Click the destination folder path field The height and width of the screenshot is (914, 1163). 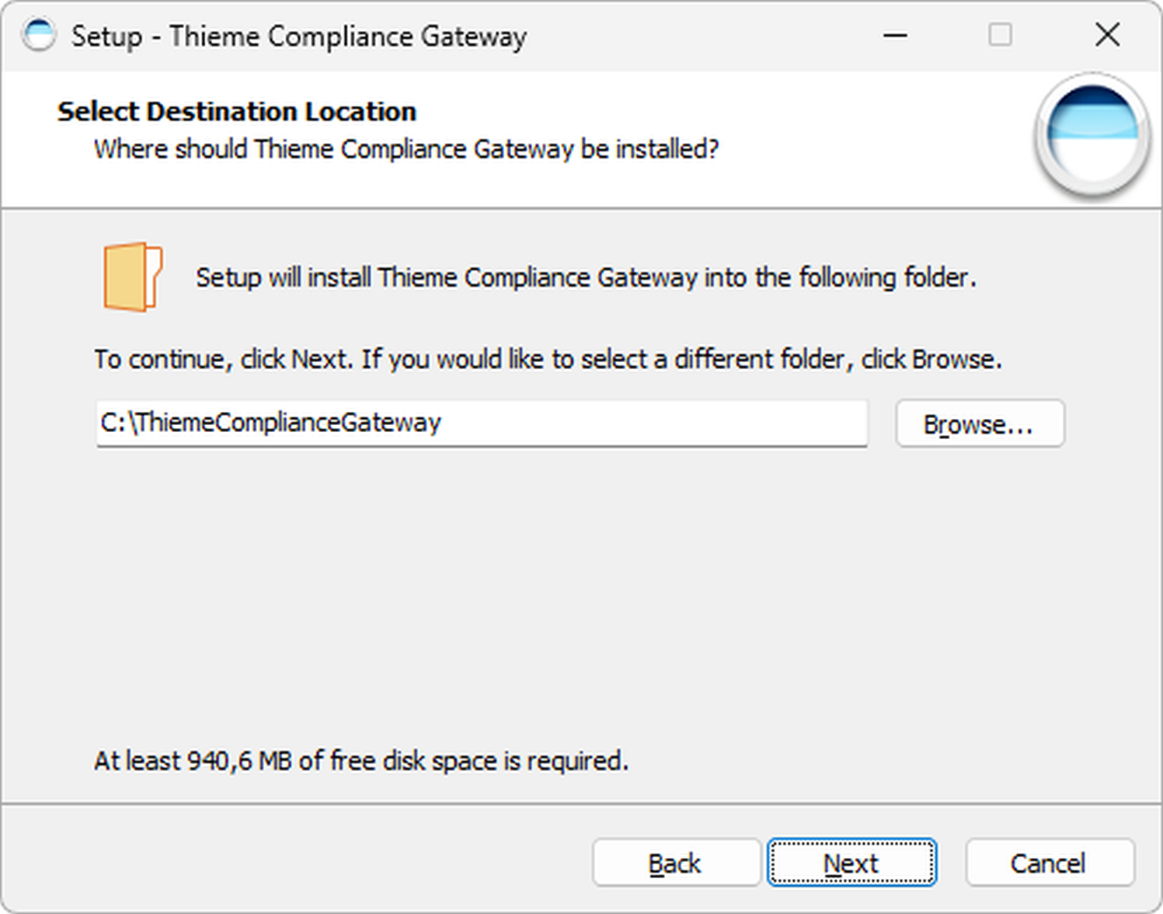point(482,423)
